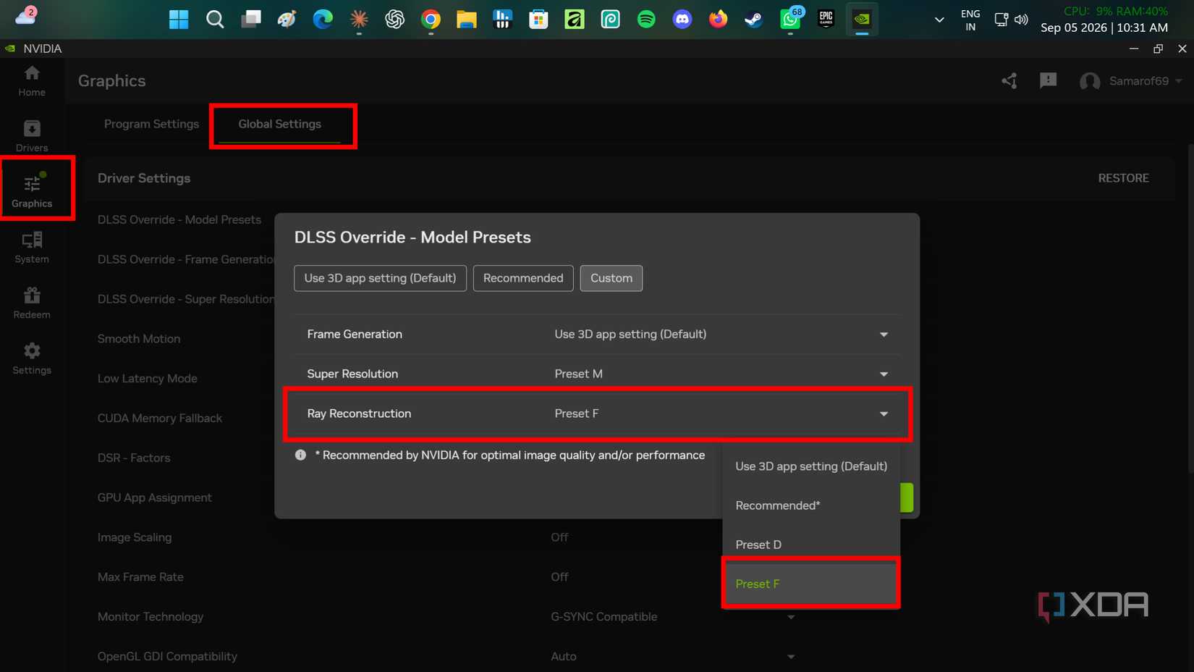Select the Smooth Motion setting

pos(139,339)
